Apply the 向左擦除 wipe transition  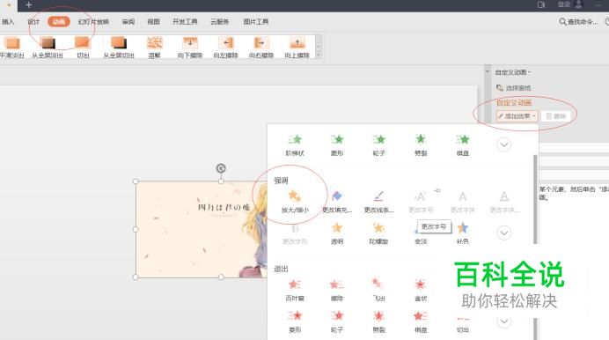[x=225, y=48]
